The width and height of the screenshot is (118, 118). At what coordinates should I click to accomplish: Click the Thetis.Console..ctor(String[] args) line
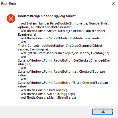[x=48, y=94]
